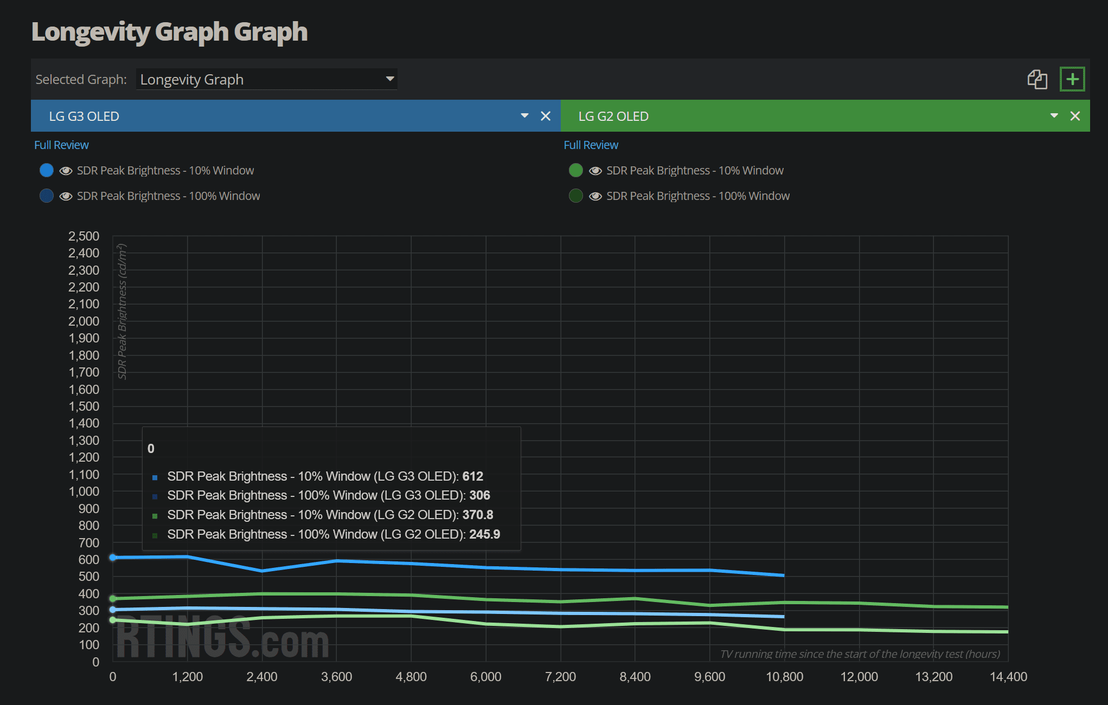Add a product with the green plus button
1108x705 pixels.
tap(1072, 79)
